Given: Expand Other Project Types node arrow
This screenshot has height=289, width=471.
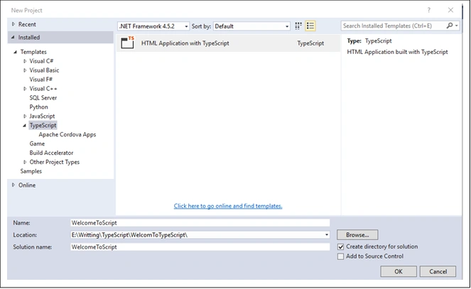Looking at the screenshot, I should pos(25,162).
